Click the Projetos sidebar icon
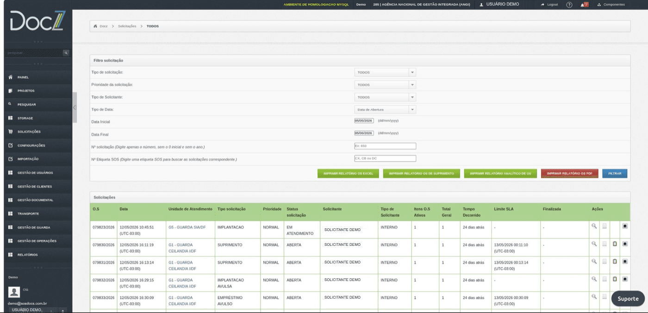The height and width of the screenshot is (313, 648). [x=10, y=91]
